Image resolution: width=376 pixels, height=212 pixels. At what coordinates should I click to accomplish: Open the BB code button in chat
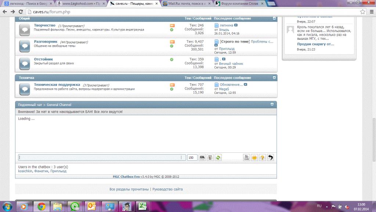[x=246, y=158]
